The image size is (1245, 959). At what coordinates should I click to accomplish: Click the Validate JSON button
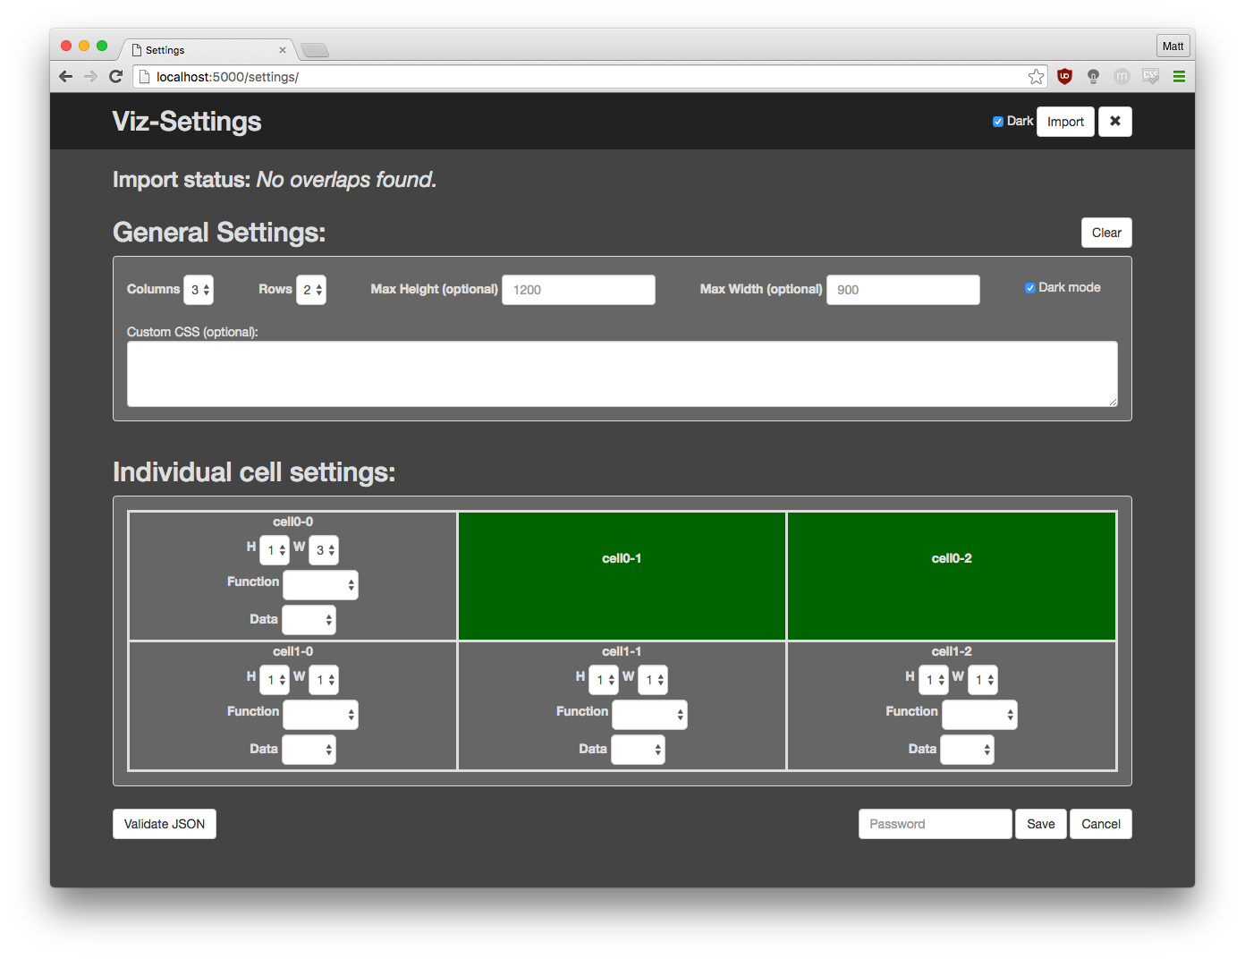pos(165,824)
